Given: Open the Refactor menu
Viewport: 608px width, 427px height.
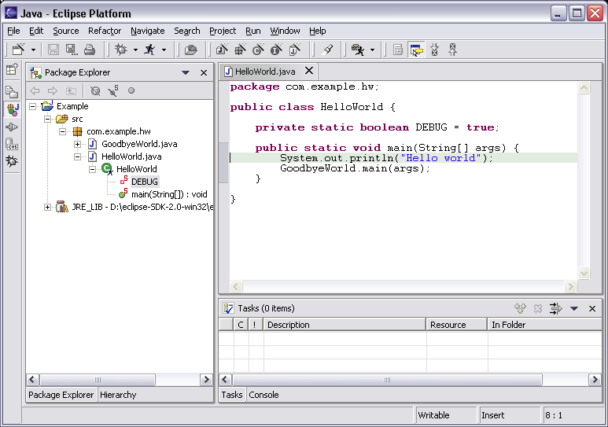Looking at the screenshot, I should coord(105,31).
